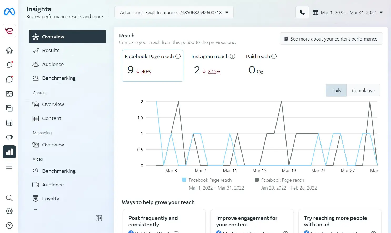Open the Search magnifier icon
Image resolution: width=391 pixels, height=233 pixels.
[x=9, y=198]
